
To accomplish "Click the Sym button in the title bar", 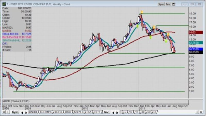I will 161,4.
